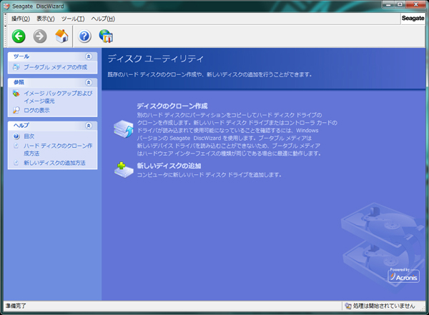Collapse the 参照 panel chevron
This screenshot has width=429, height=315.
(89, 83)
